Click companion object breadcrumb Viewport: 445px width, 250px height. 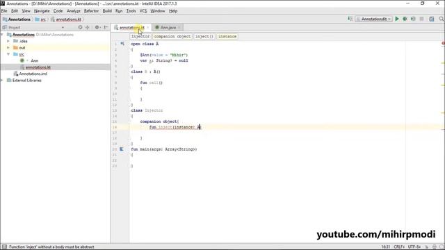[x=172, y=36]
